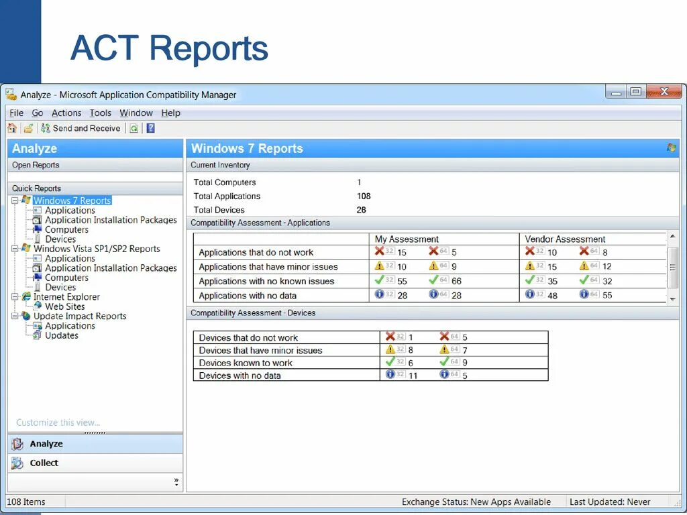The height and width of the screenshot is (515, 687).
Task: Click green check 32-bit icon for Devices known to work
Action: (390, 361)
